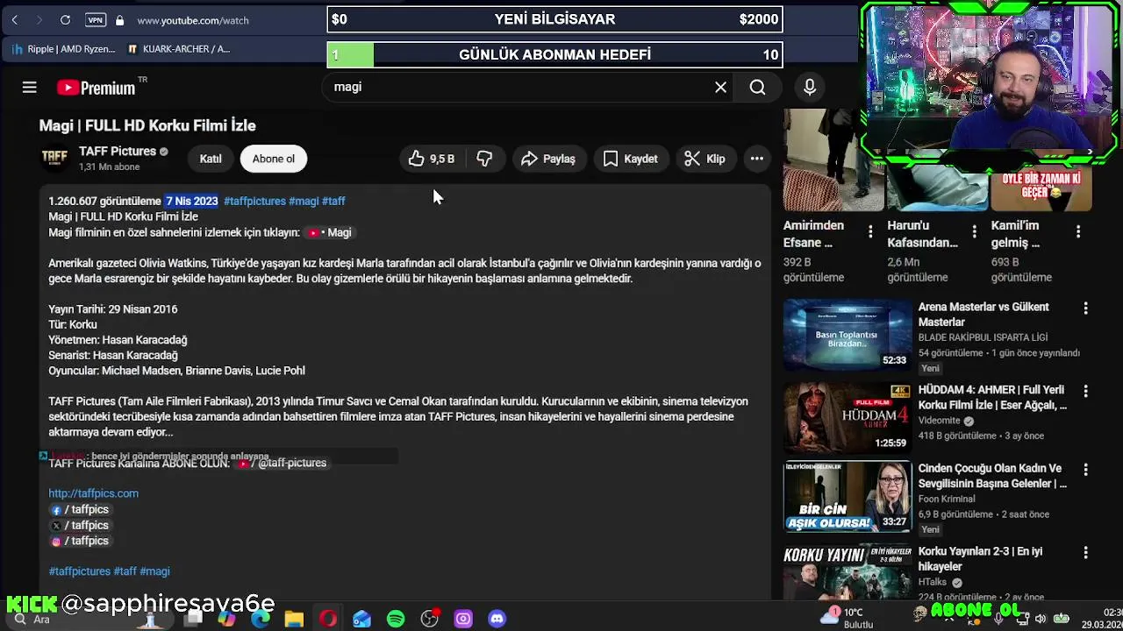Open options for Korku Yayınları 2-3 video
The height and width of the screenshot is (631, 1123).
click(x=1085, y=553)
